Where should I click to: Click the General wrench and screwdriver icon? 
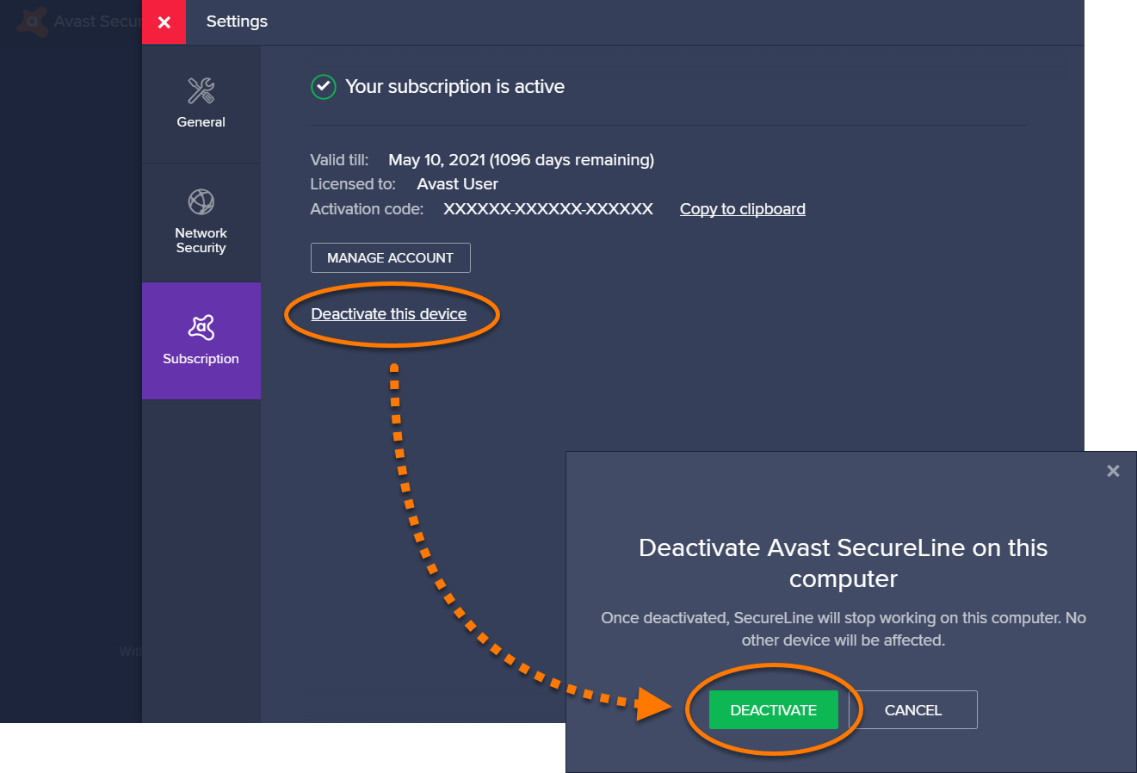[x=201, y=90]
